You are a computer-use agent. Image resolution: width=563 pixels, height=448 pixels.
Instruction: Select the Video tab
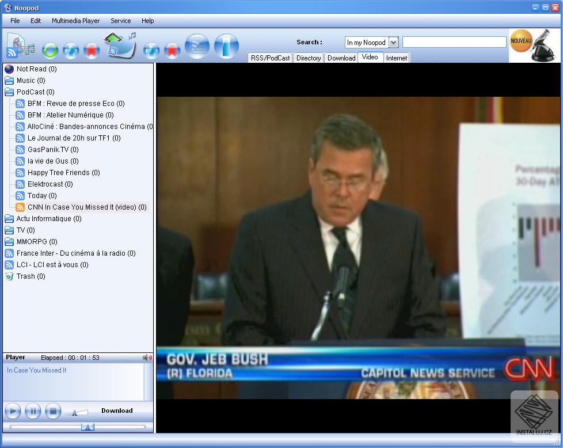point(370,57)
